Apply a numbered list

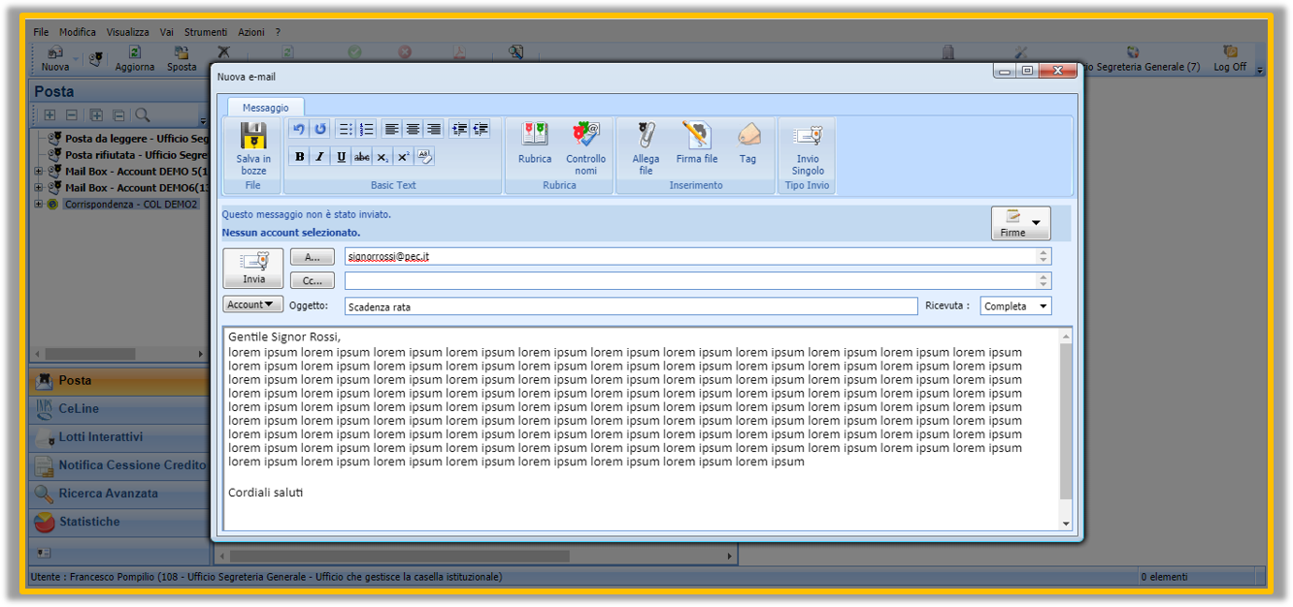(x=366, y=129)
